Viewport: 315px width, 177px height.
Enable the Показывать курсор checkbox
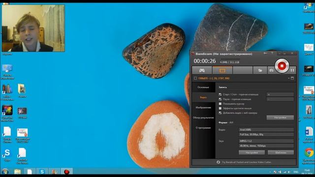[220, 104]
